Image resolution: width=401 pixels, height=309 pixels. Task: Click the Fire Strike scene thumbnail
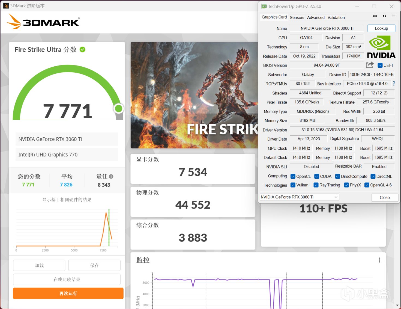[194, 95]
